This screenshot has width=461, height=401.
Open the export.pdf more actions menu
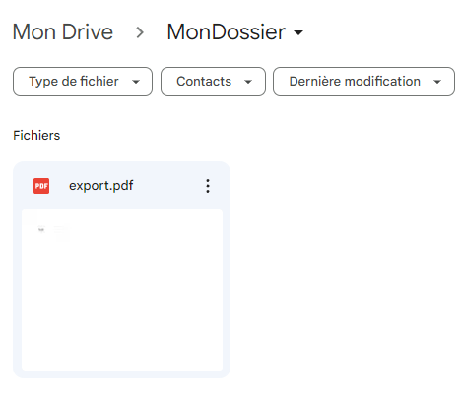208,186
